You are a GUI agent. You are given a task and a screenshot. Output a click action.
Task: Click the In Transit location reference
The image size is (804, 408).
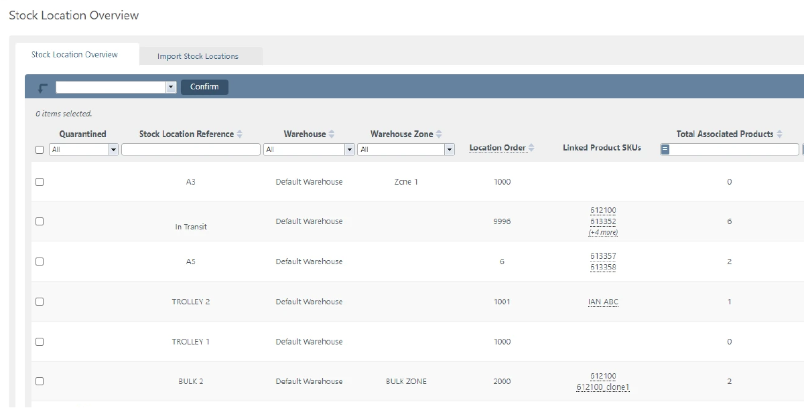point(191,227)
